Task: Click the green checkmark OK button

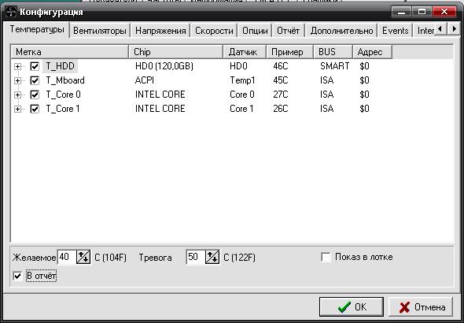Action: click(x=352, y=307)
